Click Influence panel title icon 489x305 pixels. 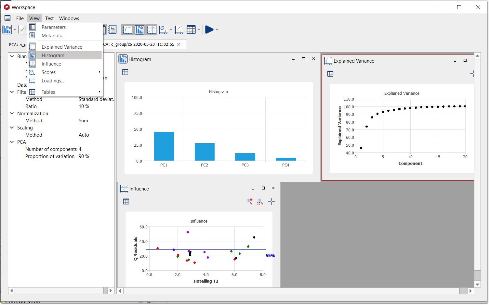[x=124, y=189]
